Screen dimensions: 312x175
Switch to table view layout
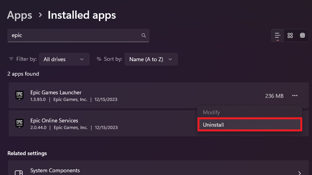point(302,35)
